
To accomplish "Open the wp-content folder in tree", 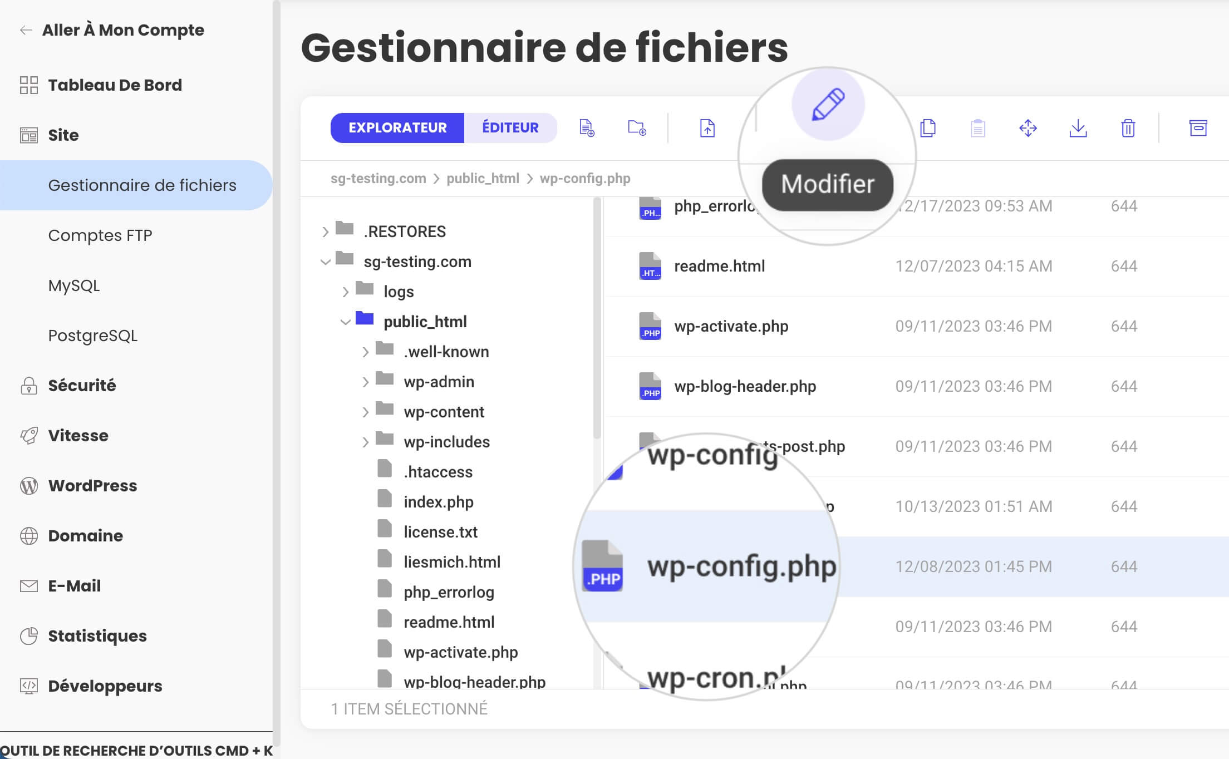I will point(444,412).
